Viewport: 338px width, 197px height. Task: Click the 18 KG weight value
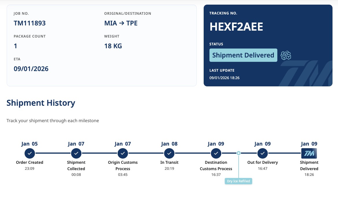[113, 46]
